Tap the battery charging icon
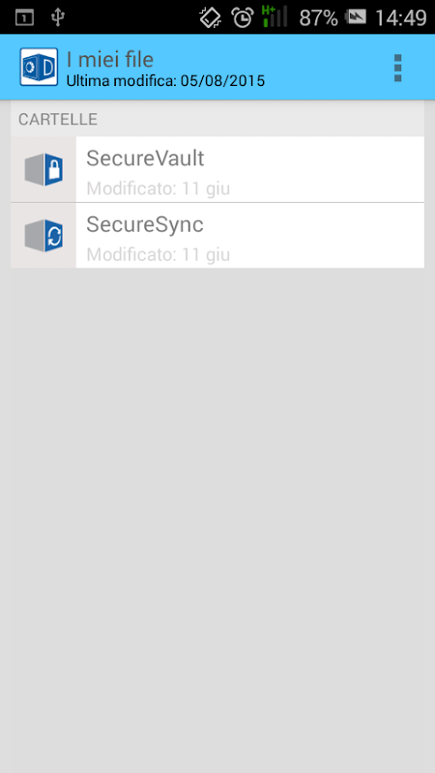Screen dimensions: 435x773 pyautogui.click(x=355, y=17)
